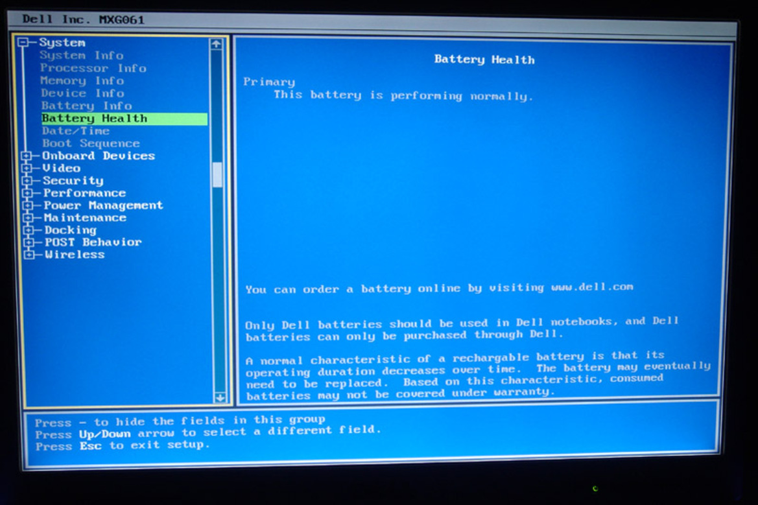This screenshot has width=758, height=505.
Task: Click 'This battery is performing normally' text
Action: point(403,95)
